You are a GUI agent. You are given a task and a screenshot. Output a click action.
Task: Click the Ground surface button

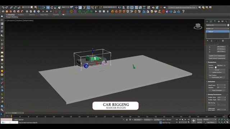click(x=217, y=70)
